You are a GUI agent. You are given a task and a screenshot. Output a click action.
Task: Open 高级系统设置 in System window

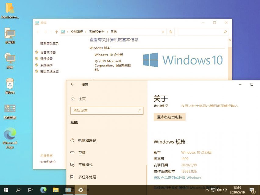click(49, 72)
